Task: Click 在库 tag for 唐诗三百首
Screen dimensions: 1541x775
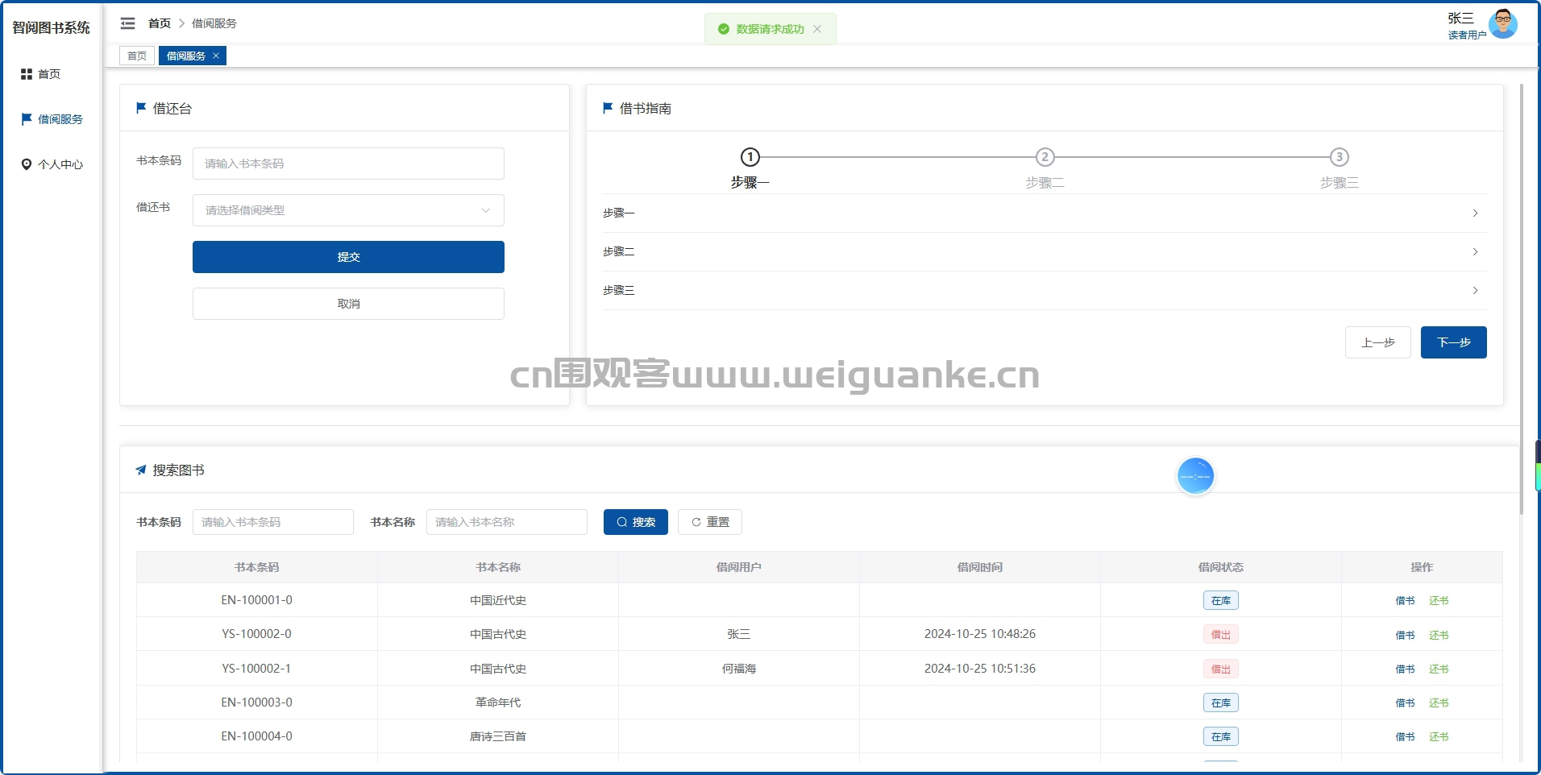Action: pyautogui.click(x=1220, y=737)
